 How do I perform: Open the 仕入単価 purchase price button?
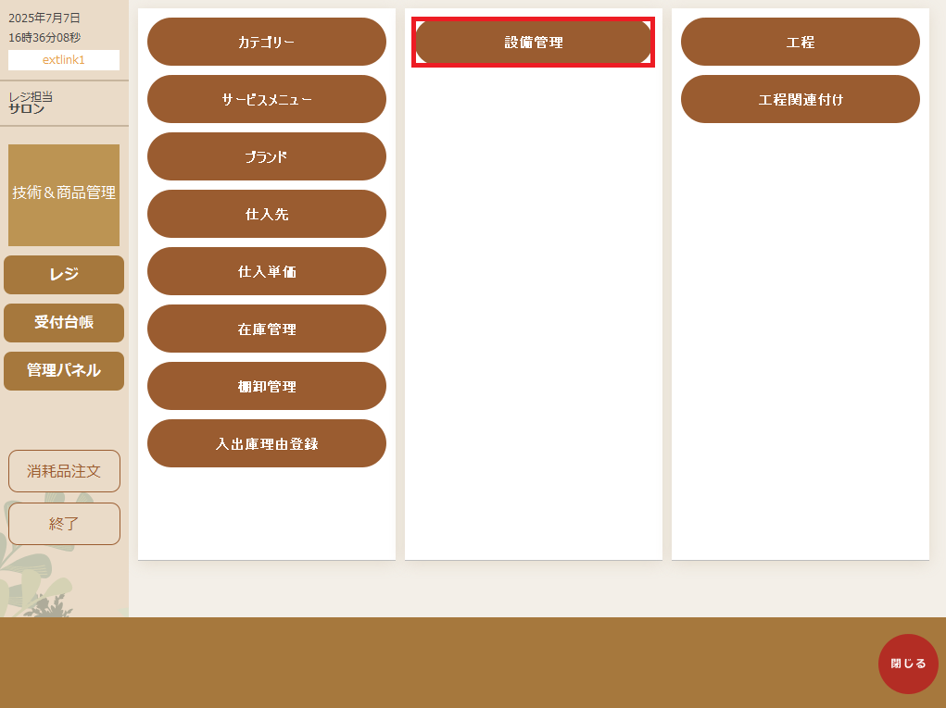pyautogui.click(x=267, y=271)
